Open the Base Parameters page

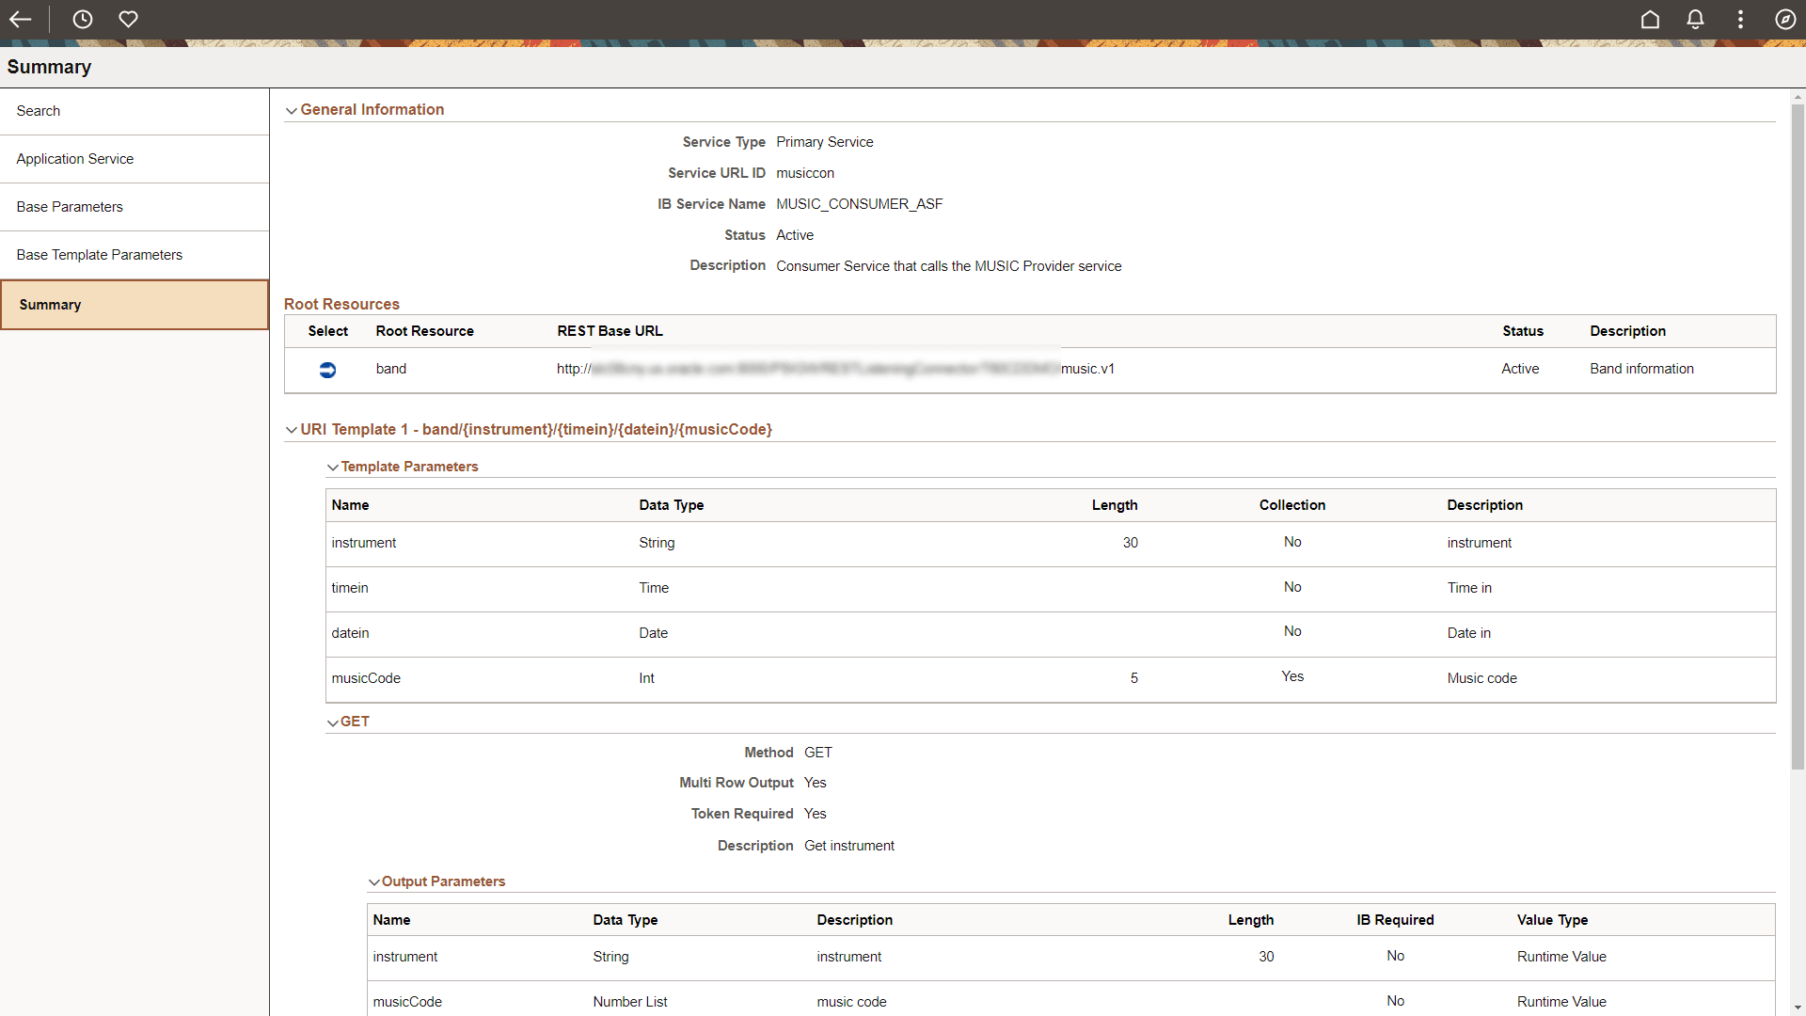point(70,206)
